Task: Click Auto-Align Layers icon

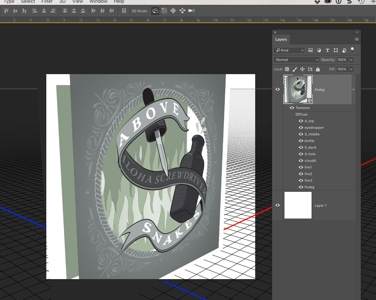Action: coord(124,11)
